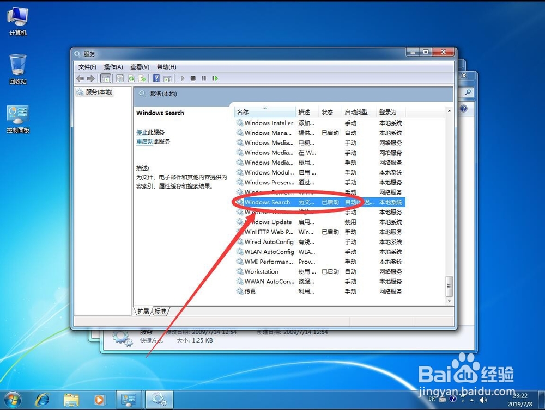Viewport: 545px width, 410px height.
Task: Click the Refresh icon in services toolbar
Action: 131,78
